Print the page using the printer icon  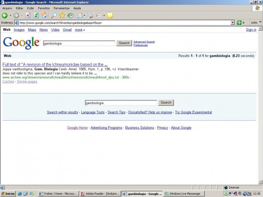90,15
